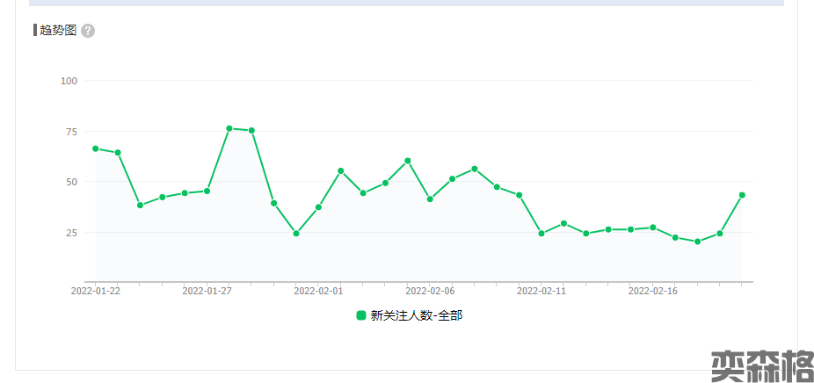The width and height of the screenshot is (814, 383).
Task: Click the data point above the 2022-02-11 tick
Action: [x=541, y=234]
